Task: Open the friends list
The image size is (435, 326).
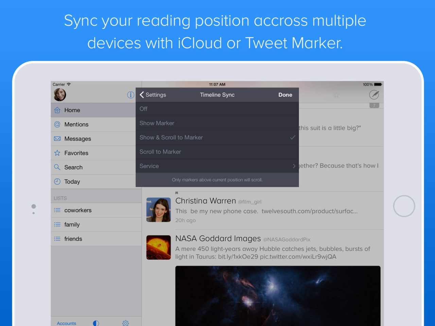Action: [96, 239]
